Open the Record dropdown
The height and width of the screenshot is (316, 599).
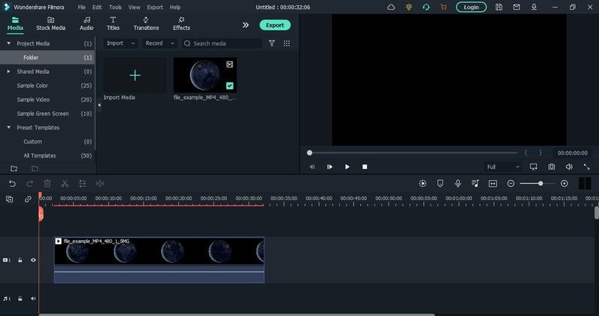point(159,43)
